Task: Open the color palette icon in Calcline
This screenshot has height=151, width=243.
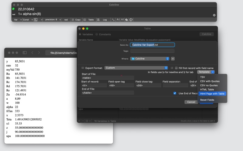Action: point(131,20)
